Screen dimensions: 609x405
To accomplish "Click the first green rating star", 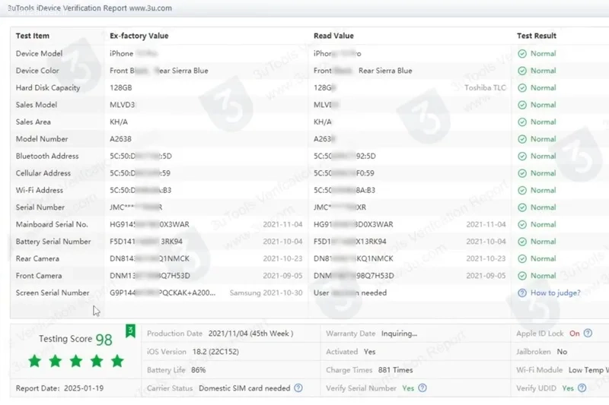I will click(x=34, y=361).
